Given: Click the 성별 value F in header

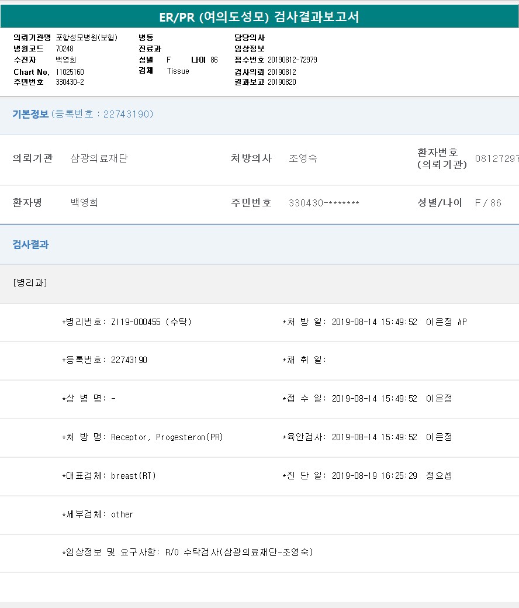Looking at the screenshot, I should 168,60.
